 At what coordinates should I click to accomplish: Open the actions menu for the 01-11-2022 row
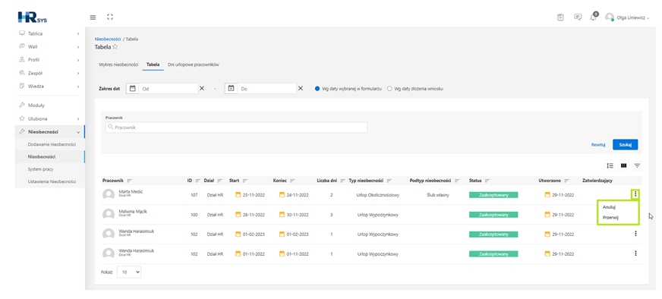pyautogui.click(x=635, y=253)
